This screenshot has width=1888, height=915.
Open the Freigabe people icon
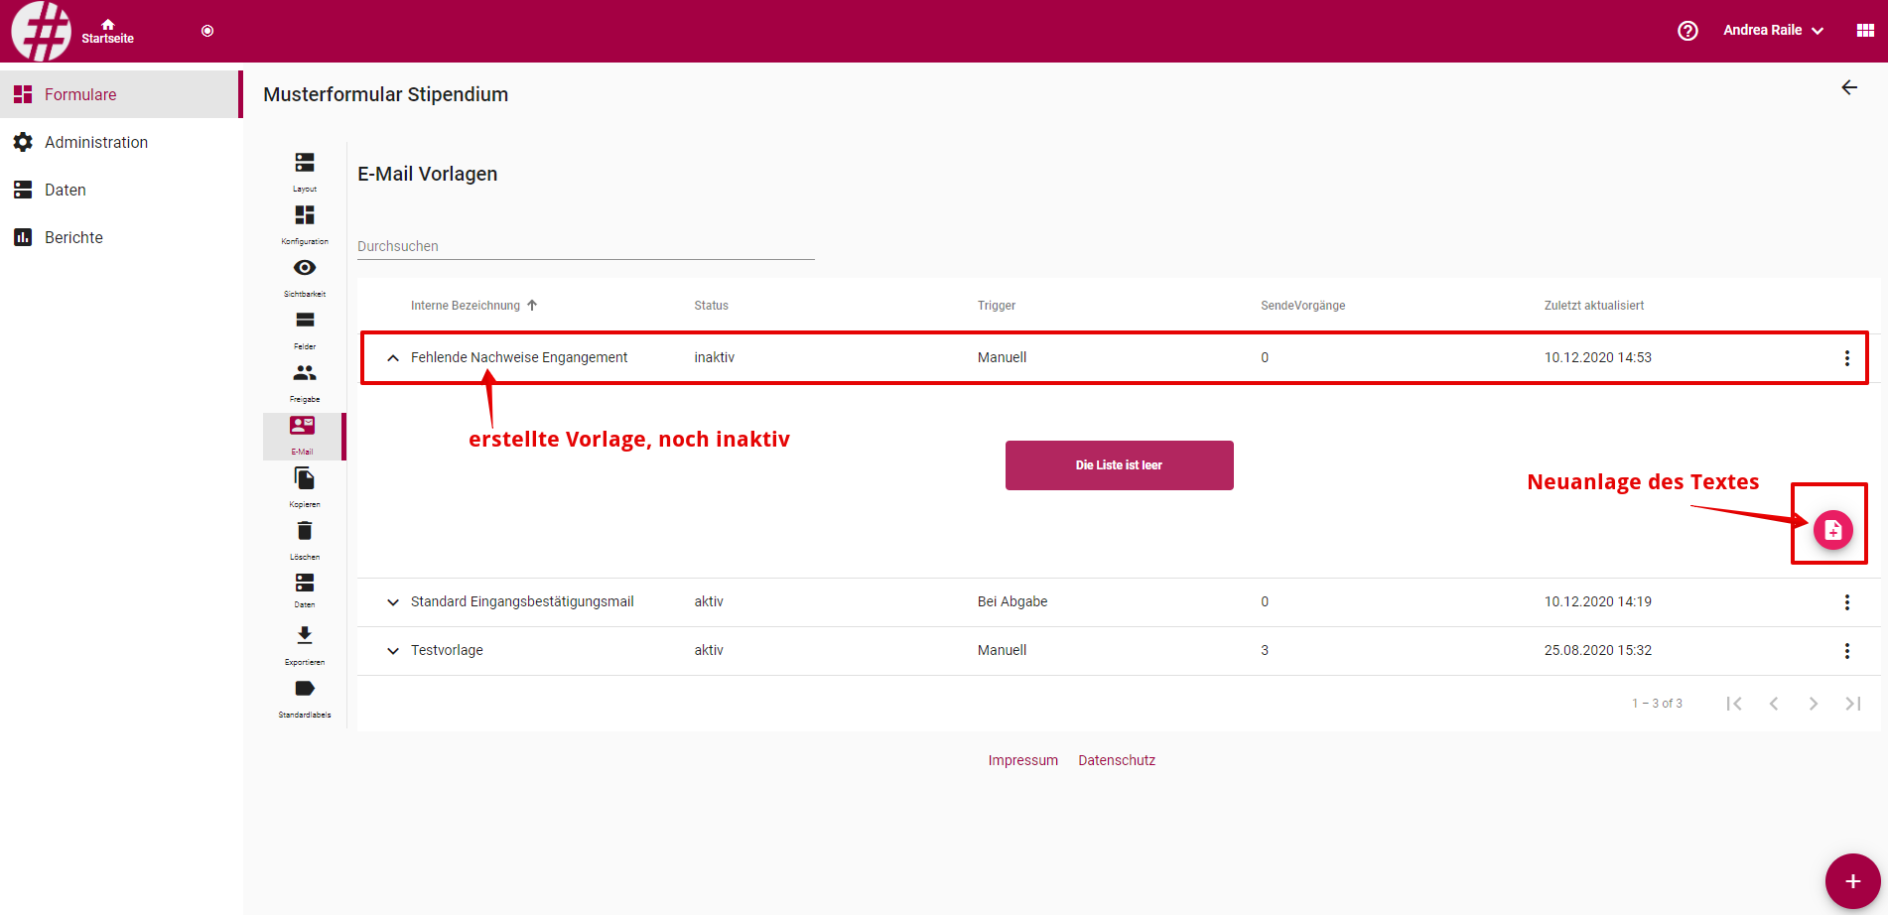coord(305,373)
